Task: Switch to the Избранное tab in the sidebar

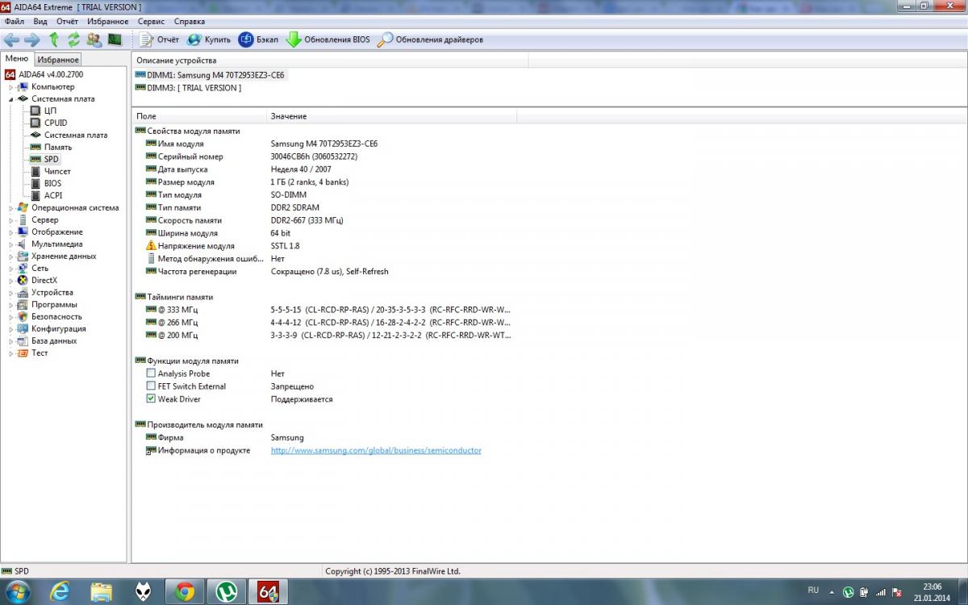Action: point(58,60)
